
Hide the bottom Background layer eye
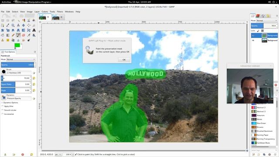[x=253, y=41]
